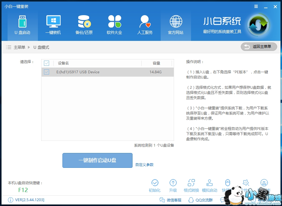Toggle the select-all checkbox in table header

(x=47, y=63)
